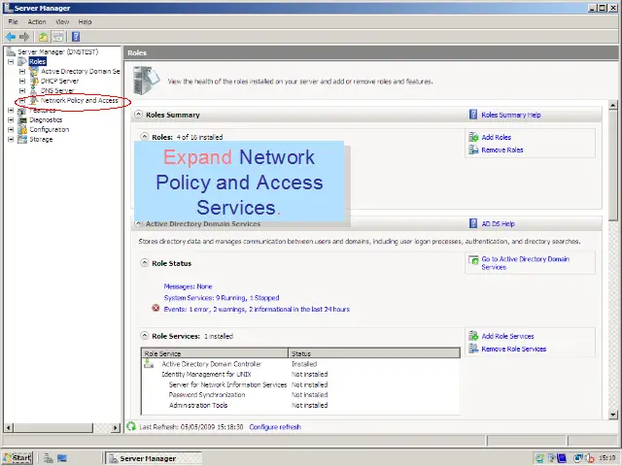Click the Up One Level toolbar icon
The width and height of the screenshot is (622, 466).
[43, 37]
